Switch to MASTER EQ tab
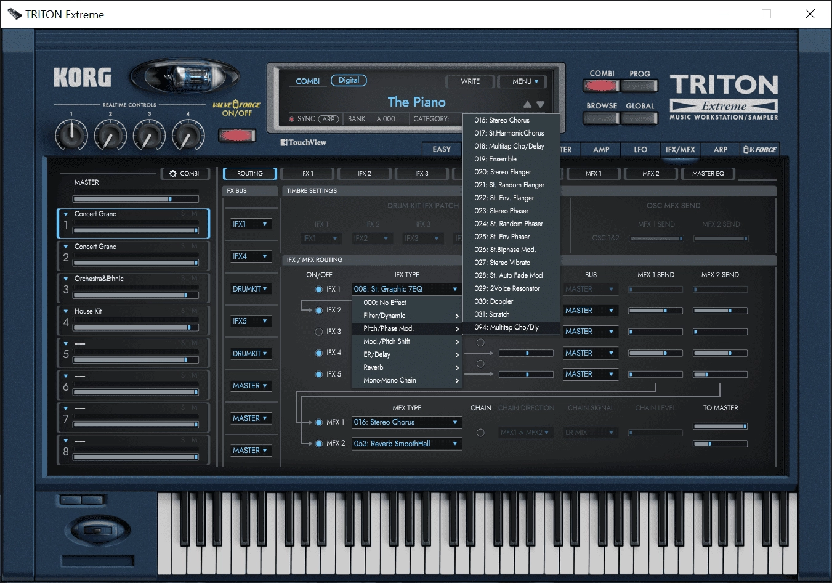This screenshot has height=583, width=832. tap(708, 174)
